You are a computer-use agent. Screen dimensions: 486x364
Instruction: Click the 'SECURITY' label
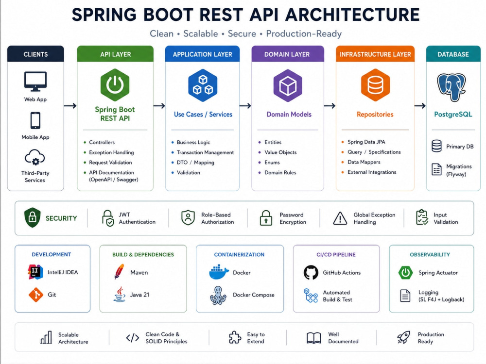click(x=61, y=218)
